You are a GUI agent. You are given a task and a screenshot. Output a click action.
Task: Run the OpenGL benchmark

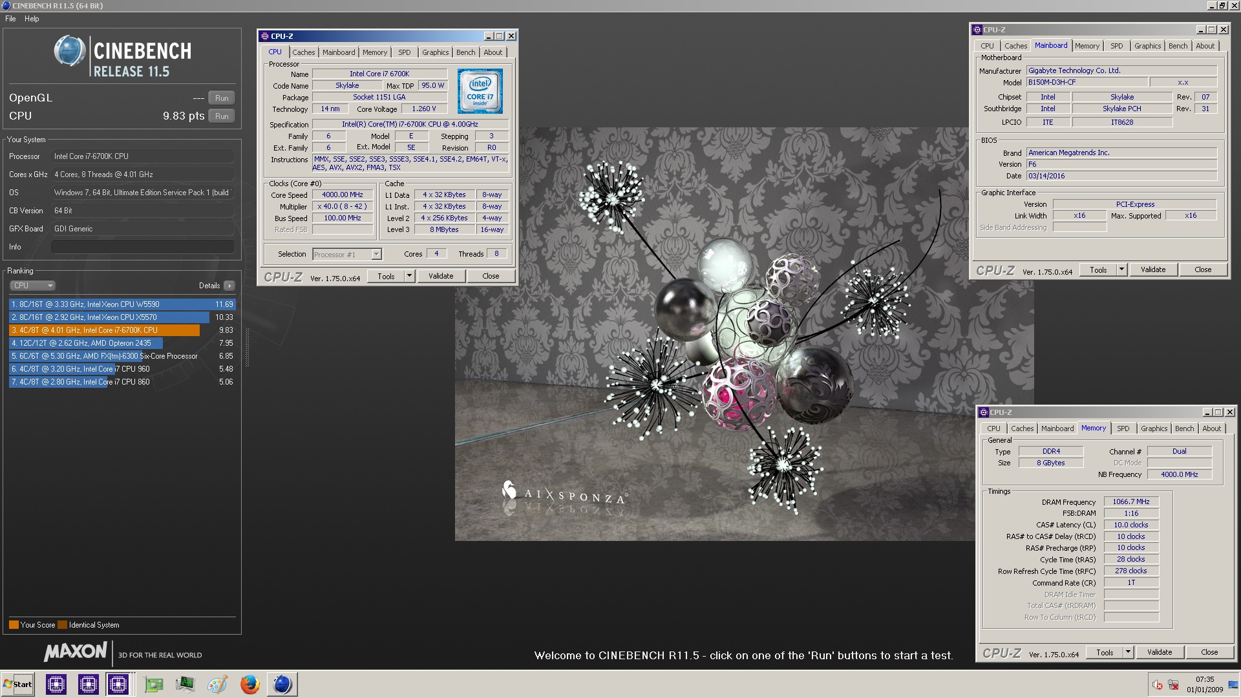pyautogui.click(x=222, y=98)
